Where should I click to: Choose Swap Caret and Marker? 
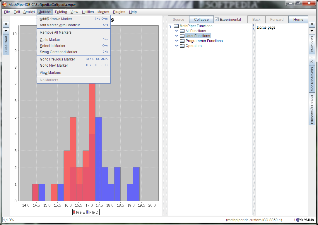click(x=73, y=52)
